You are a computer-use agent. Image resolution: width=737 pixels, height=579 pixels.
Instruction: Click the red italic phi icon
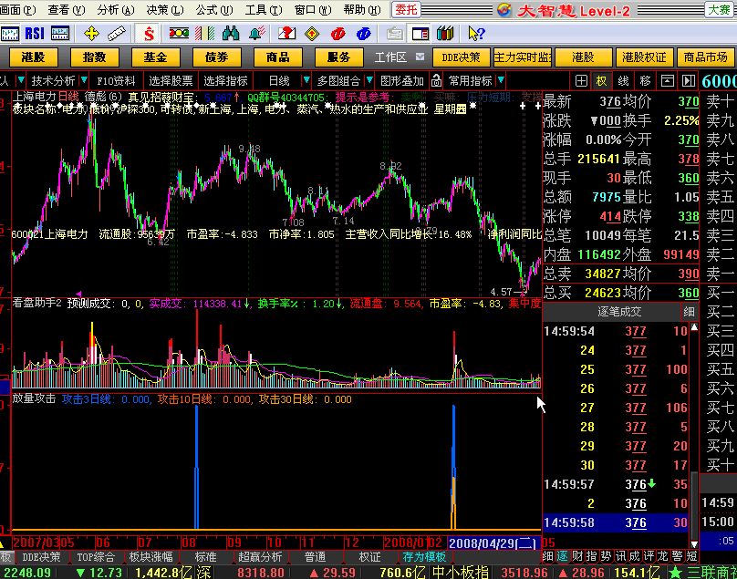337,34
